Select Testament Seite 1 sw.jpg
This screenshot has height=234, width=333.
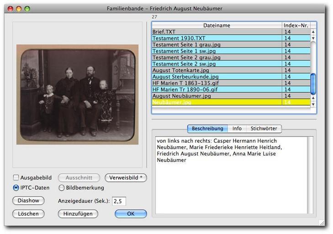point(231,51)
